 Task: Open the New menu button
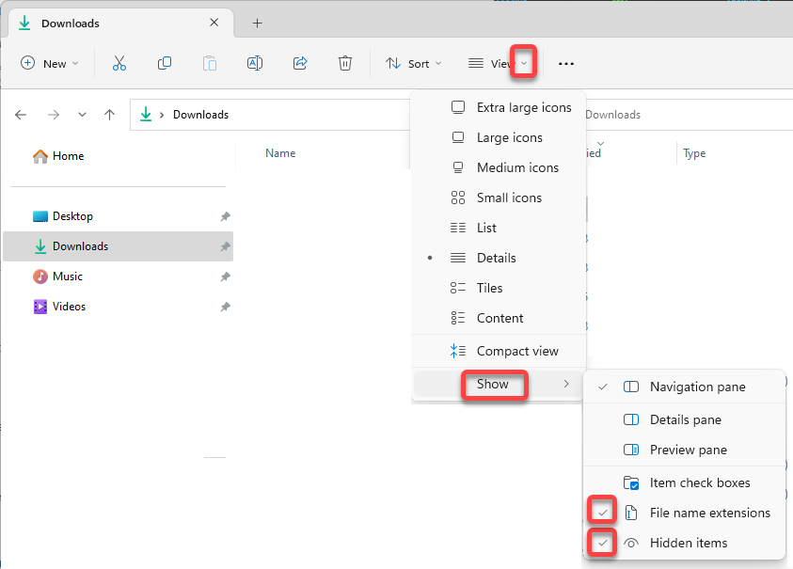point(51,63)
